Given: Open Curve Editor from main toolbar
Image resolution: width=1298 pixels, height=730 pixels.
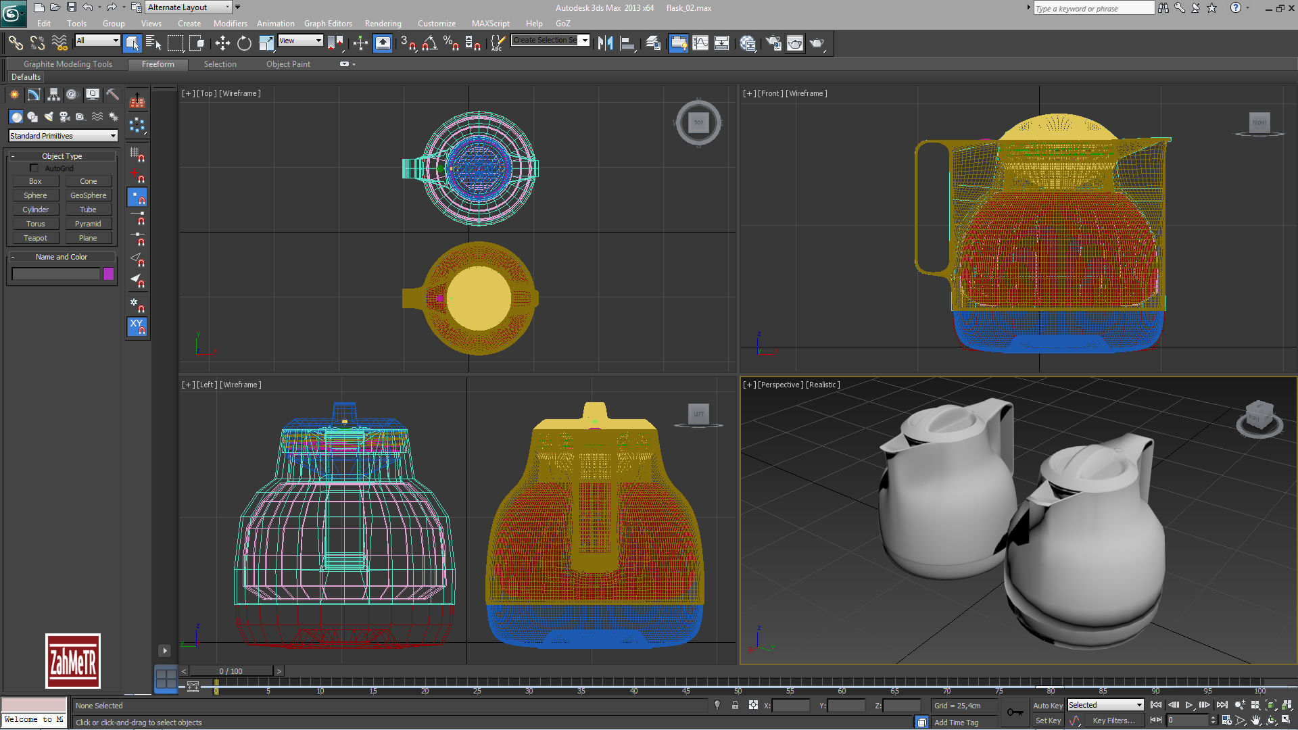Looking at the screenshot, I should 700,43.
